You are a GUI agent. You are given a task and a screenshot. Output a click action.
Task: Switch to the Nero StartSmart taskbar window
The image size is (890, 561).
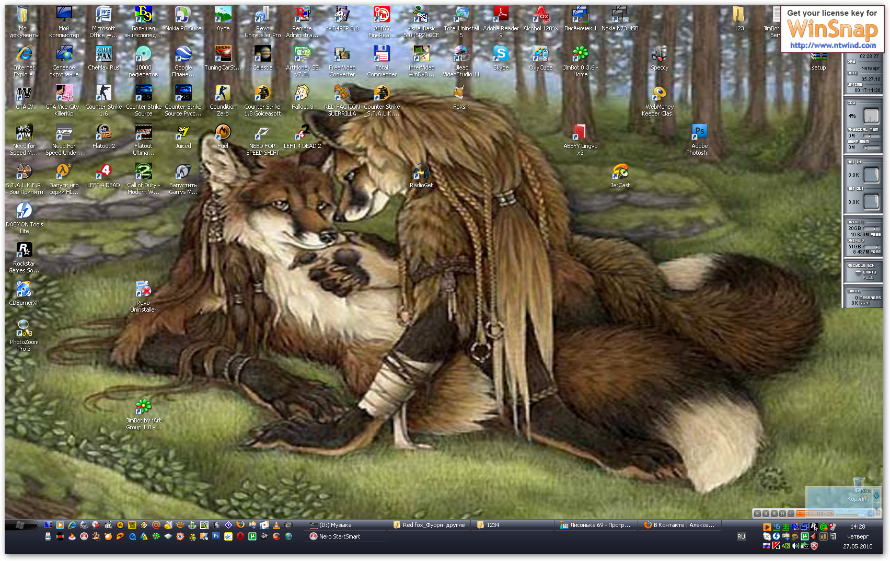click(345, 536)
